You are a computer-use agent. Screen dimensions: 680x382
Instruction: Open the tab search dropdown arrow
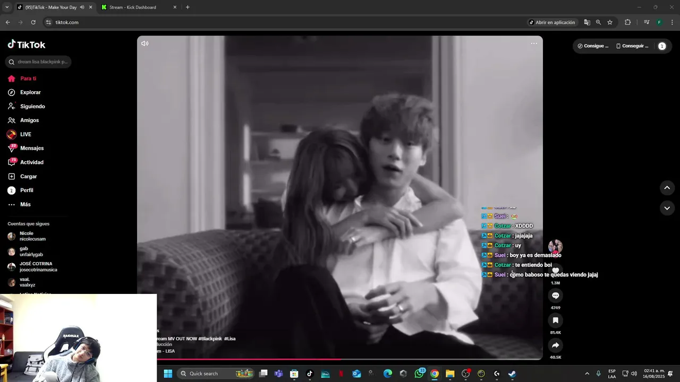click(7, 7)
